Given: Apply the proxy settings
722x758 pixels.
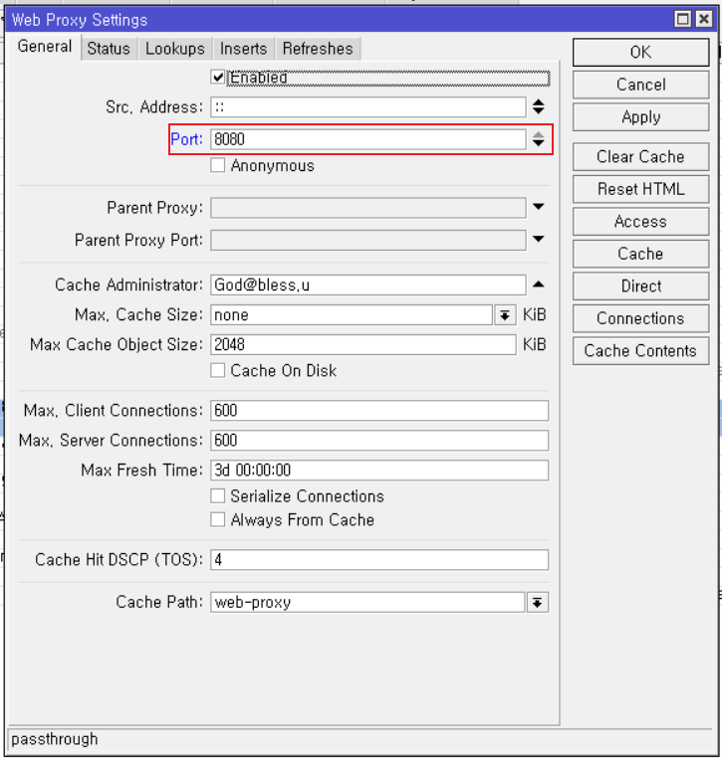Looking at the screenshot, I should tap(640, 117).
